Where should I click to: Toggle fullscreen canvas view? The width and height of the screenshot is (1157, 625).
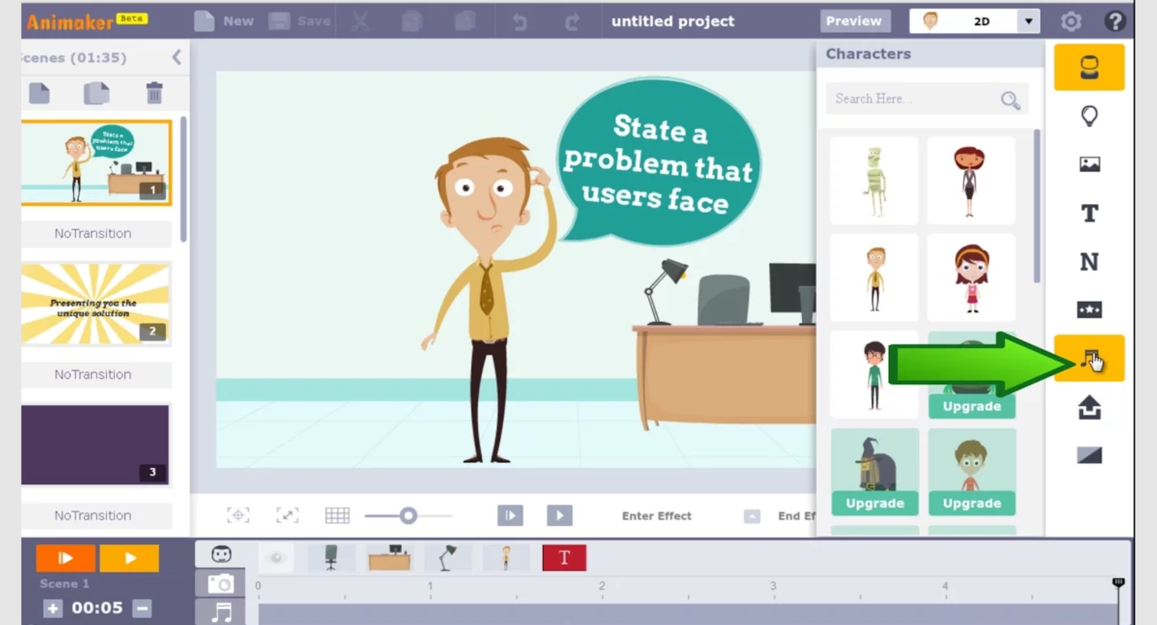coord(287,515)
